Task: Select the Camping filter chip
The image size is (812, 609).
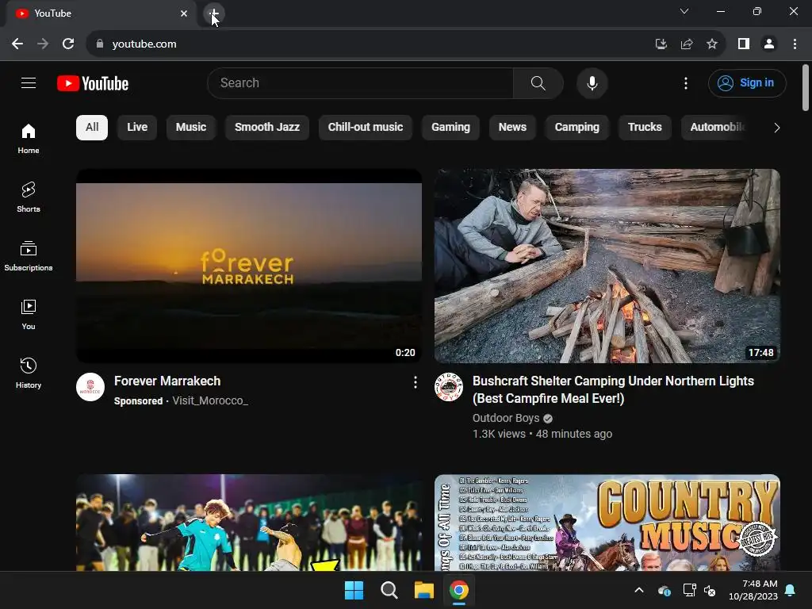Action: point(577,128)
